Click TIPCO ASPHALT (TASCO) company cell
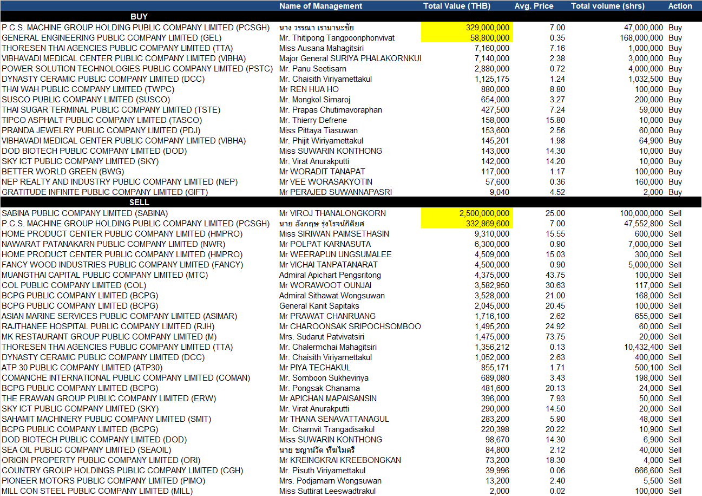702x496 pixels. (x=103, y=120)
